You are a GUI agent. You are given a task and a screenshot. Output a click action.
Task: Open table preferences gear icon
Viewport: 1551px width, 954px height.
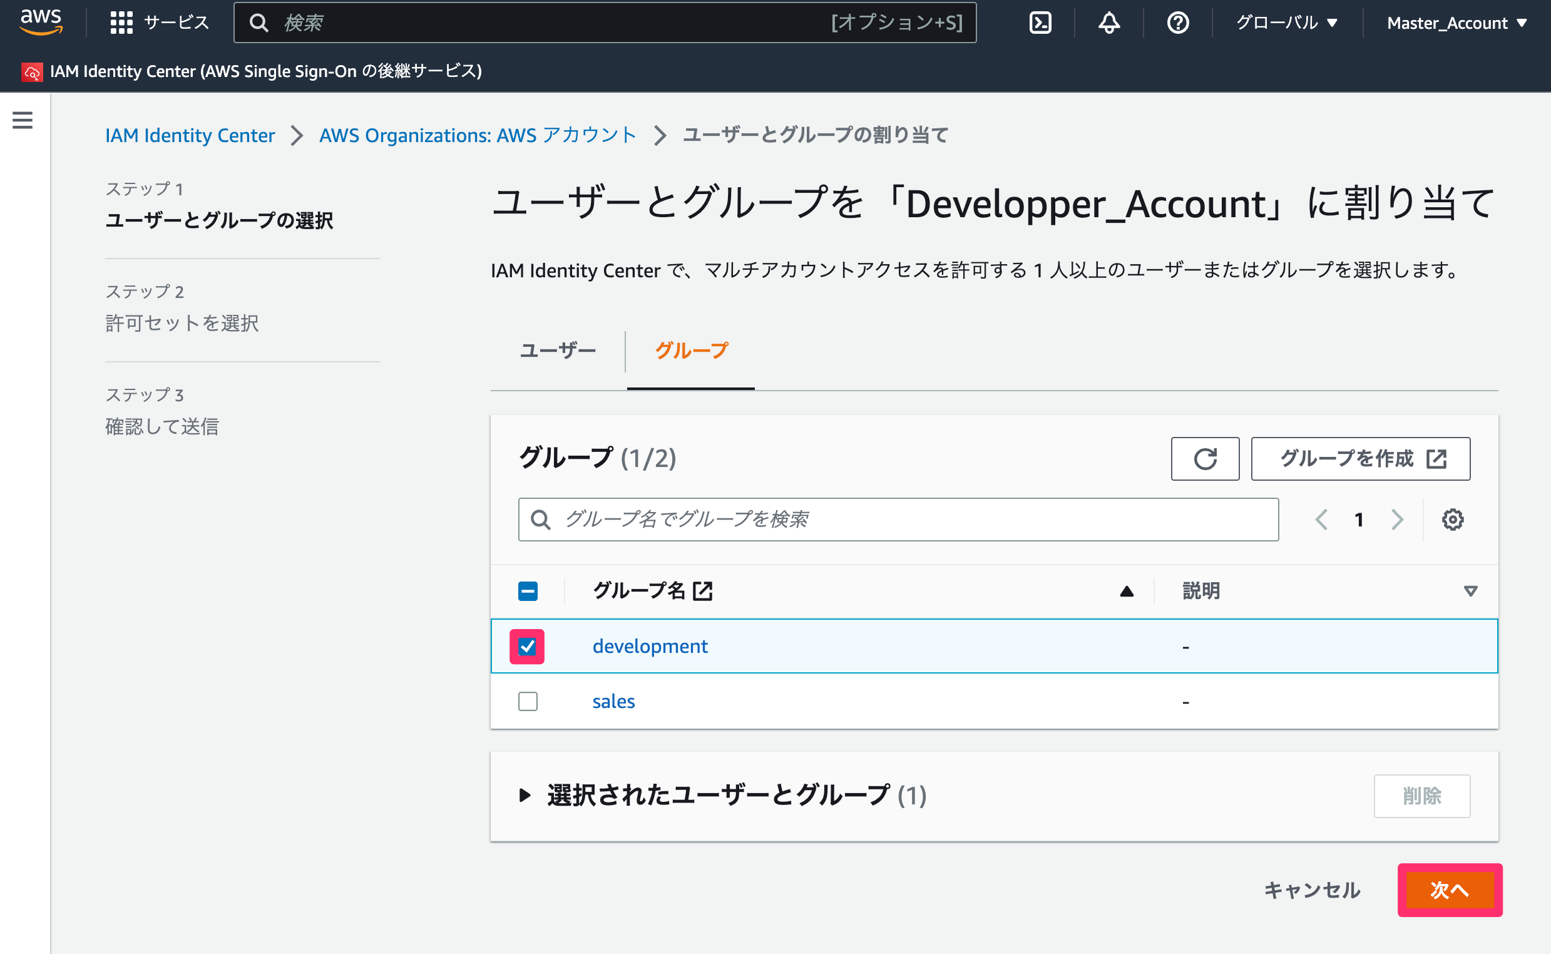pos(1453,520)
